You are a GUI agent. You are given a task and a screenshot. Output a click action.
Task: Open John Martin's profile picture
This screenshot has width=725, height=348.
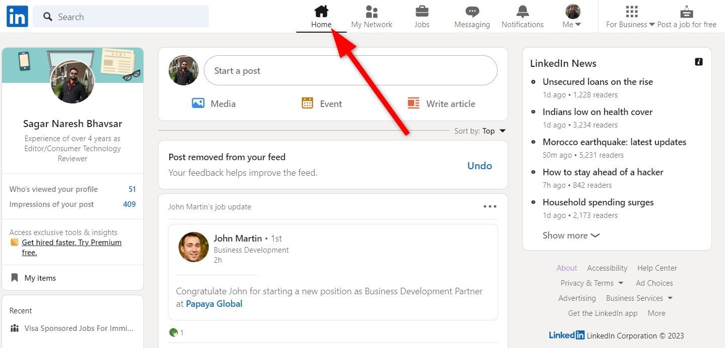(194, 247)
